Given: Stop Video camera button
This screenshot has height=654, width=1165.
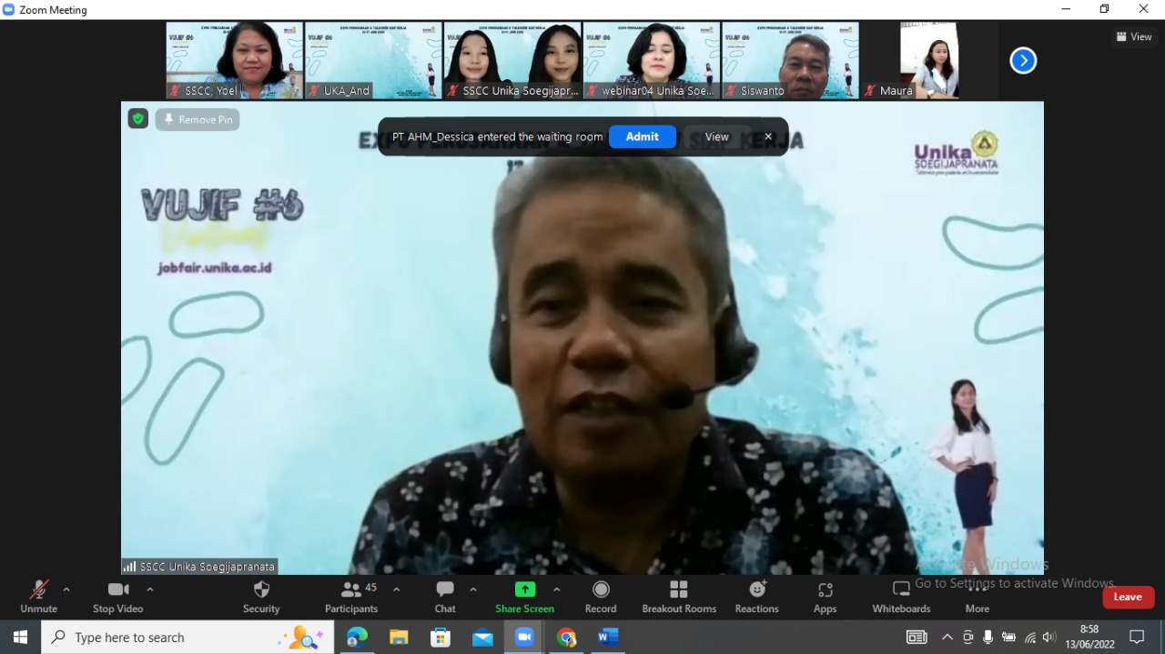Looking at the screenshot, I should point(118,597).
